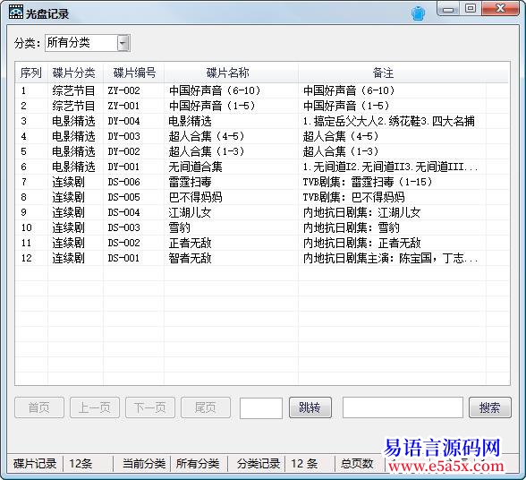Sort by the 序列 column header
Viewport: 526px width, 480px height.
point(30,73)
